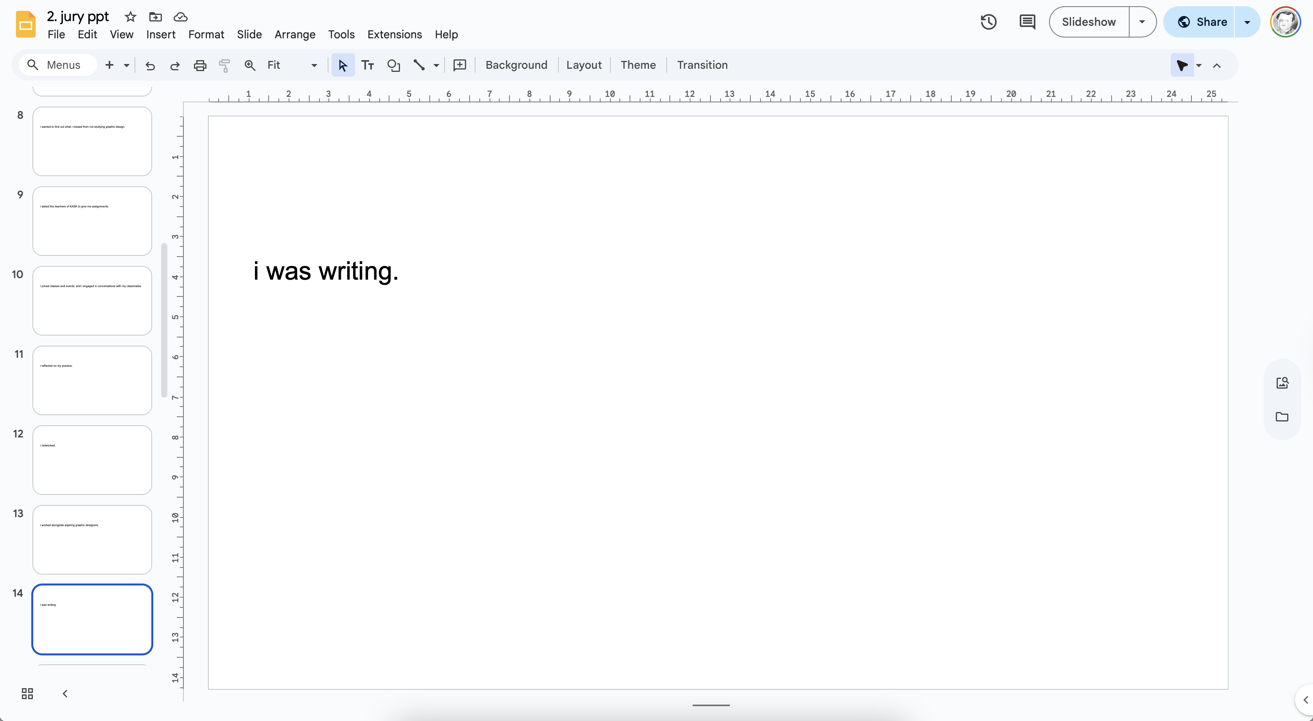The image size is (1313, 721).
Task: Click the Add comment toolbar icon
Action: point(460,65)
